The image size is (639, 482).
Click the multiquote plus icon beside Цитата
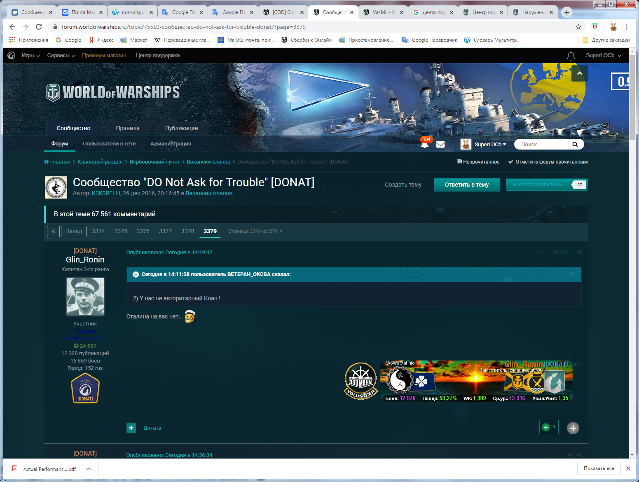coord(131,428)
